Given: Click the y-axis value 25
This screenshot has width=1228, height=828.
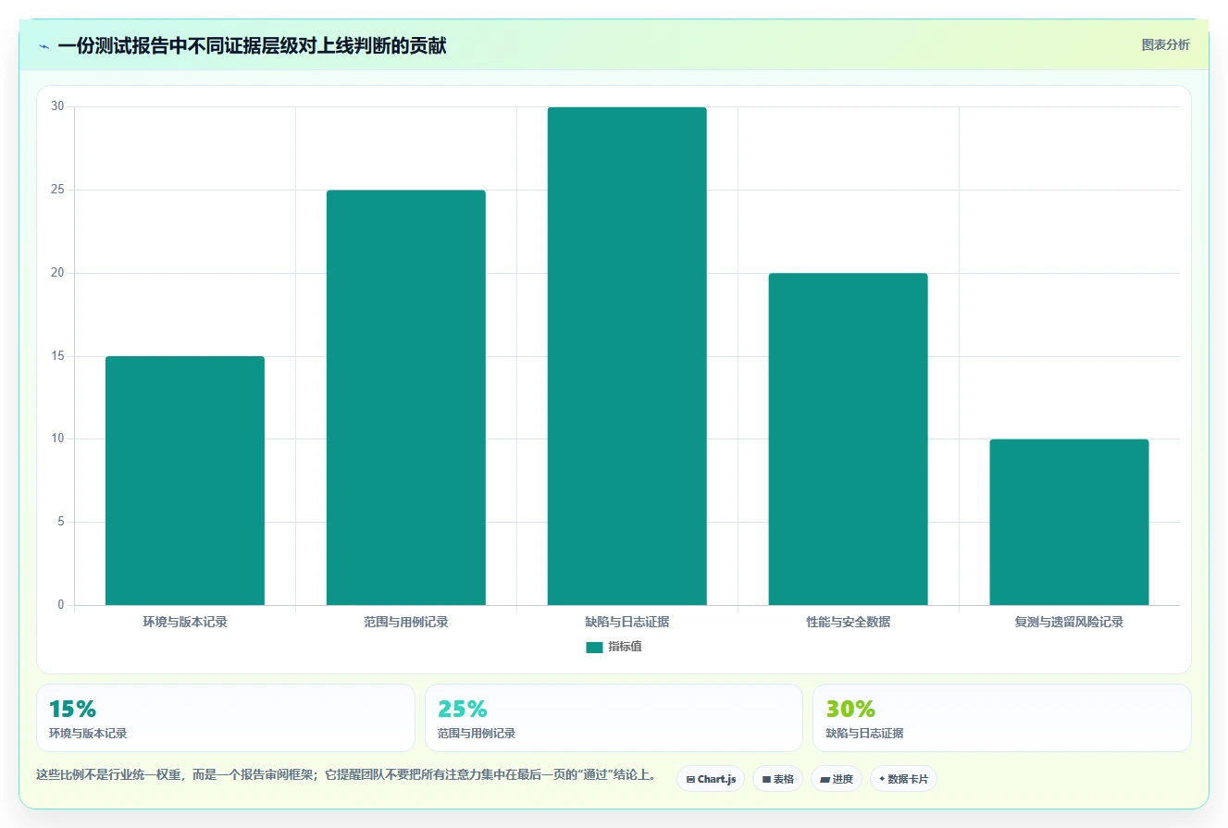Looking at the screenshot, I should pyautogui.click(x=58, y=190).
